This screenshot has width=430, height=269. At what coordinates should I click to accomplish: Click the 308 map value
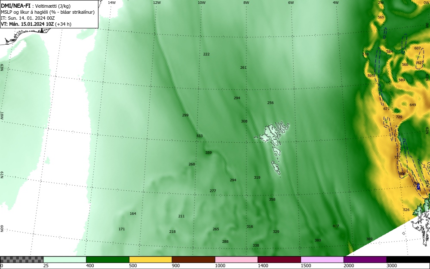tap(244, 121)
